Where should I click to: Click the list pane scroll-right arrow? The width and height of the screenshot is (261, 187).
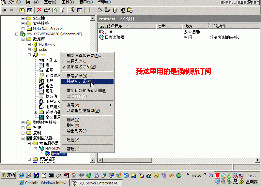click(258, 160)
